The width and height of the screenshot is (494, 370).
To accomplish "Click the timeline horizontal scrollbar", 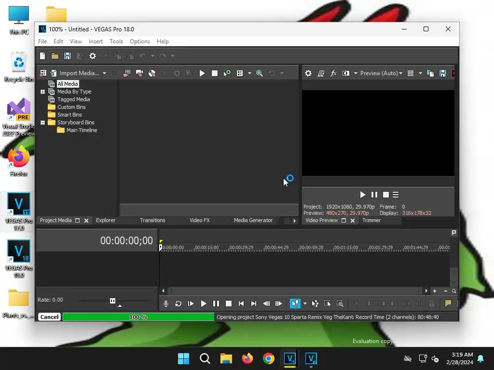I will [295, 291].
